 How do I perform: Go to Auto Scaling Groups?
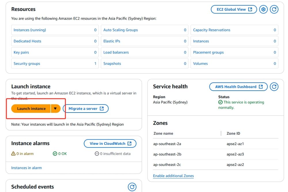(120, 30)
